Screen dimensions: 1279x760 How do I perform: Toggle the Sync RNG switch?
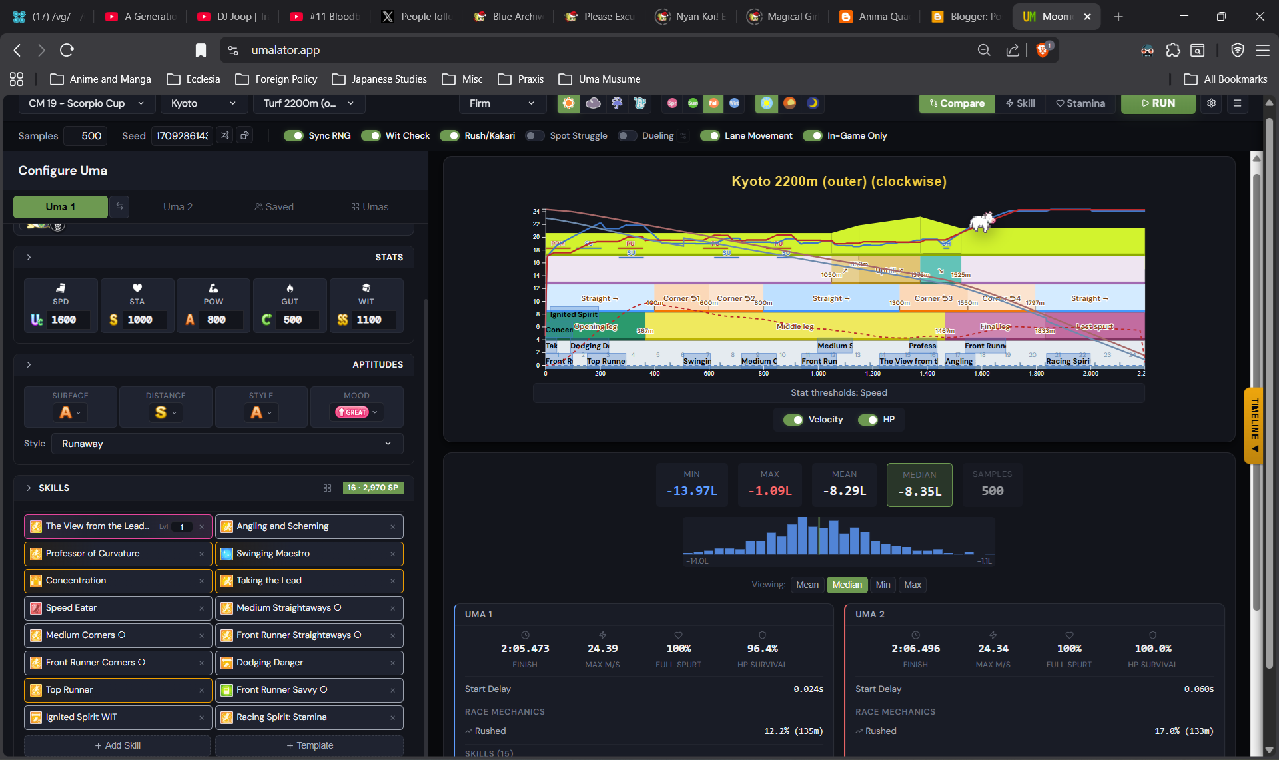(293, 135)
